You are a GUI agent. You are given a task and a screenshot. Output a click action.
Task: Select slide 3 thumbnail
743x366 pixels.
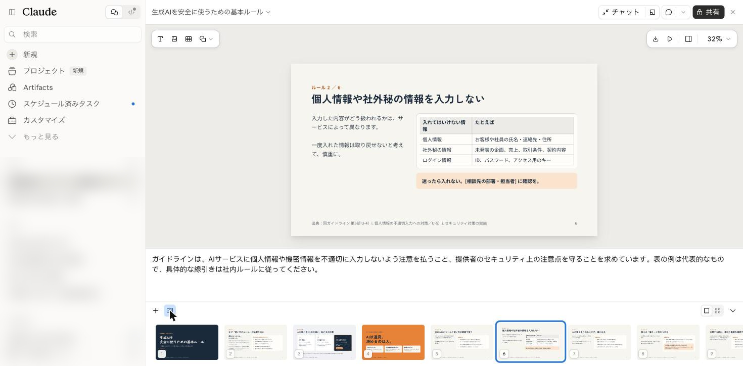(324, 342)
